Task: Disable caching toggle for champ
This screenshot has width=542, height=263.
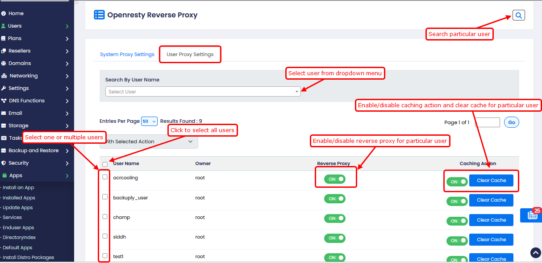Action: [x=457, y=221]
